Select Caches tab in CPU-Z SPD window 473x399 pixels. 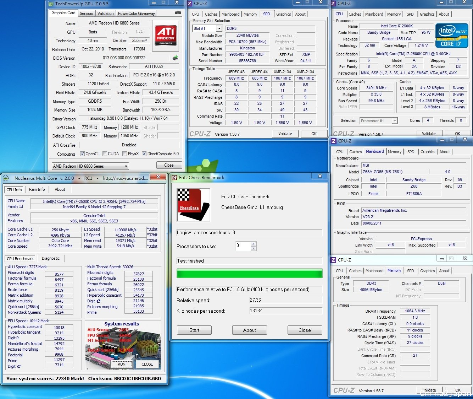pos(211,14)
